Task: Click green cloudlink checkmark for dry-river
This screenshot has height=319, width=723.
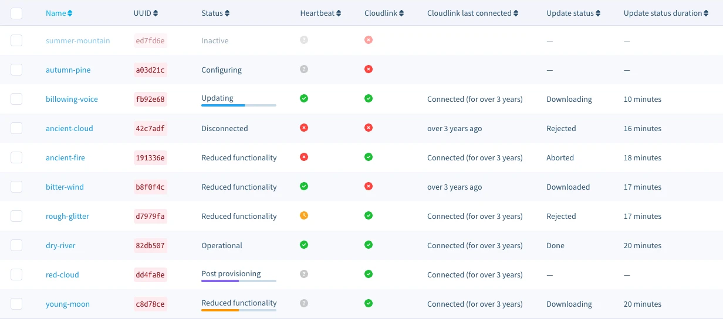Action: pyautogui.click(x=369, y=245)
